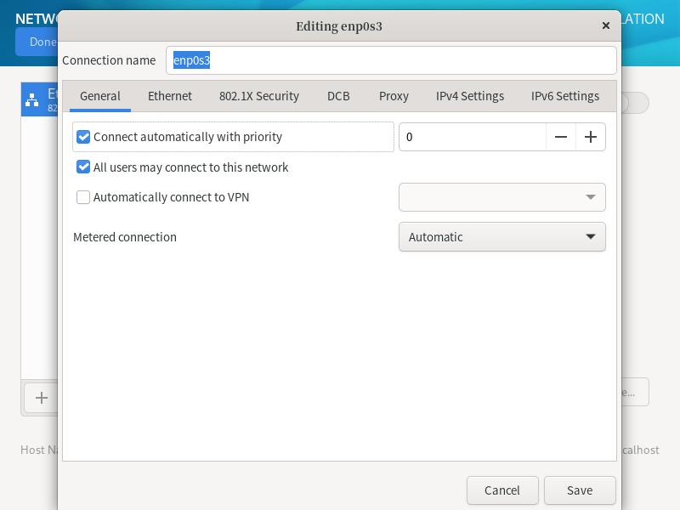
Task: Expand the VPN selection dropdown
Action: tap(501, 197)
